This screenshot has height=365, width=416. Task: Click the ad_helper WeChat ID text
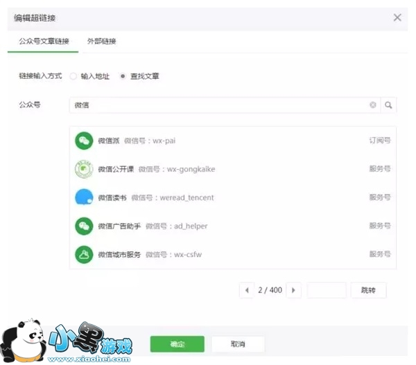[191, 226]
